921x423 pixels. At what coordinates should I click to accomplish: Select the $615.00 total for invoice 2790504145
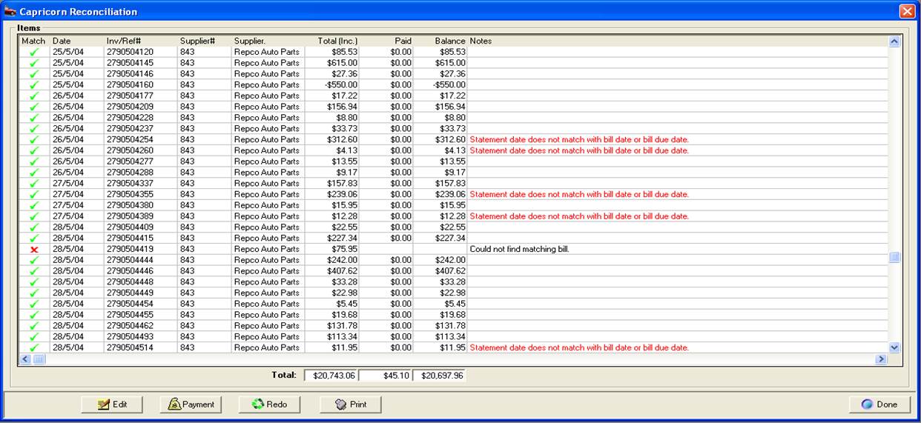pos(343,63)
